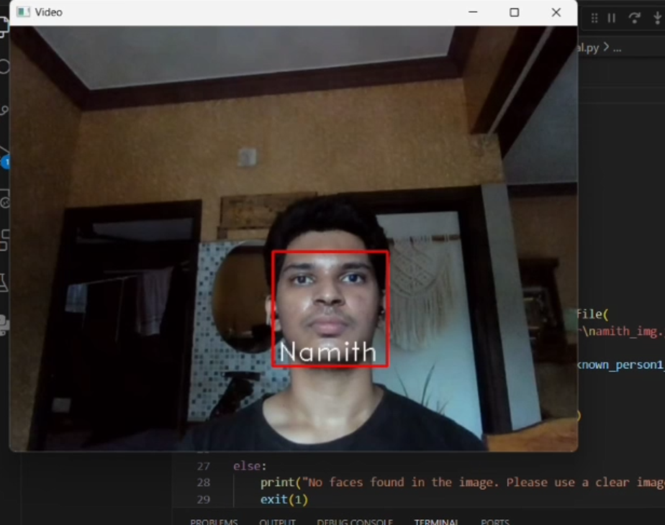Switch to the PORTS panel tab

(x=494, y=521)
